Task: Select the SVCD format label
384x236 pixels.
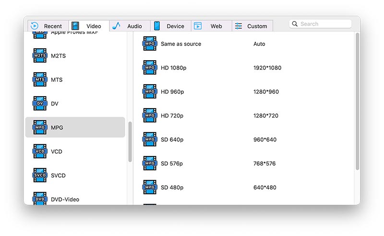Action: tap(58, 175)
